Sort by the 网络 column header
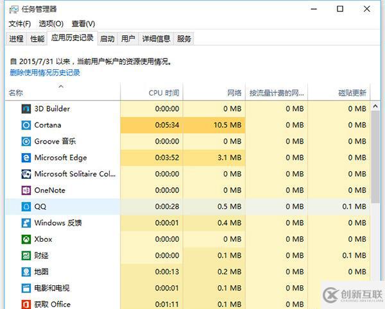Image resolution: width=385 pixels, height=309 pixels. [x=214, y=93]
